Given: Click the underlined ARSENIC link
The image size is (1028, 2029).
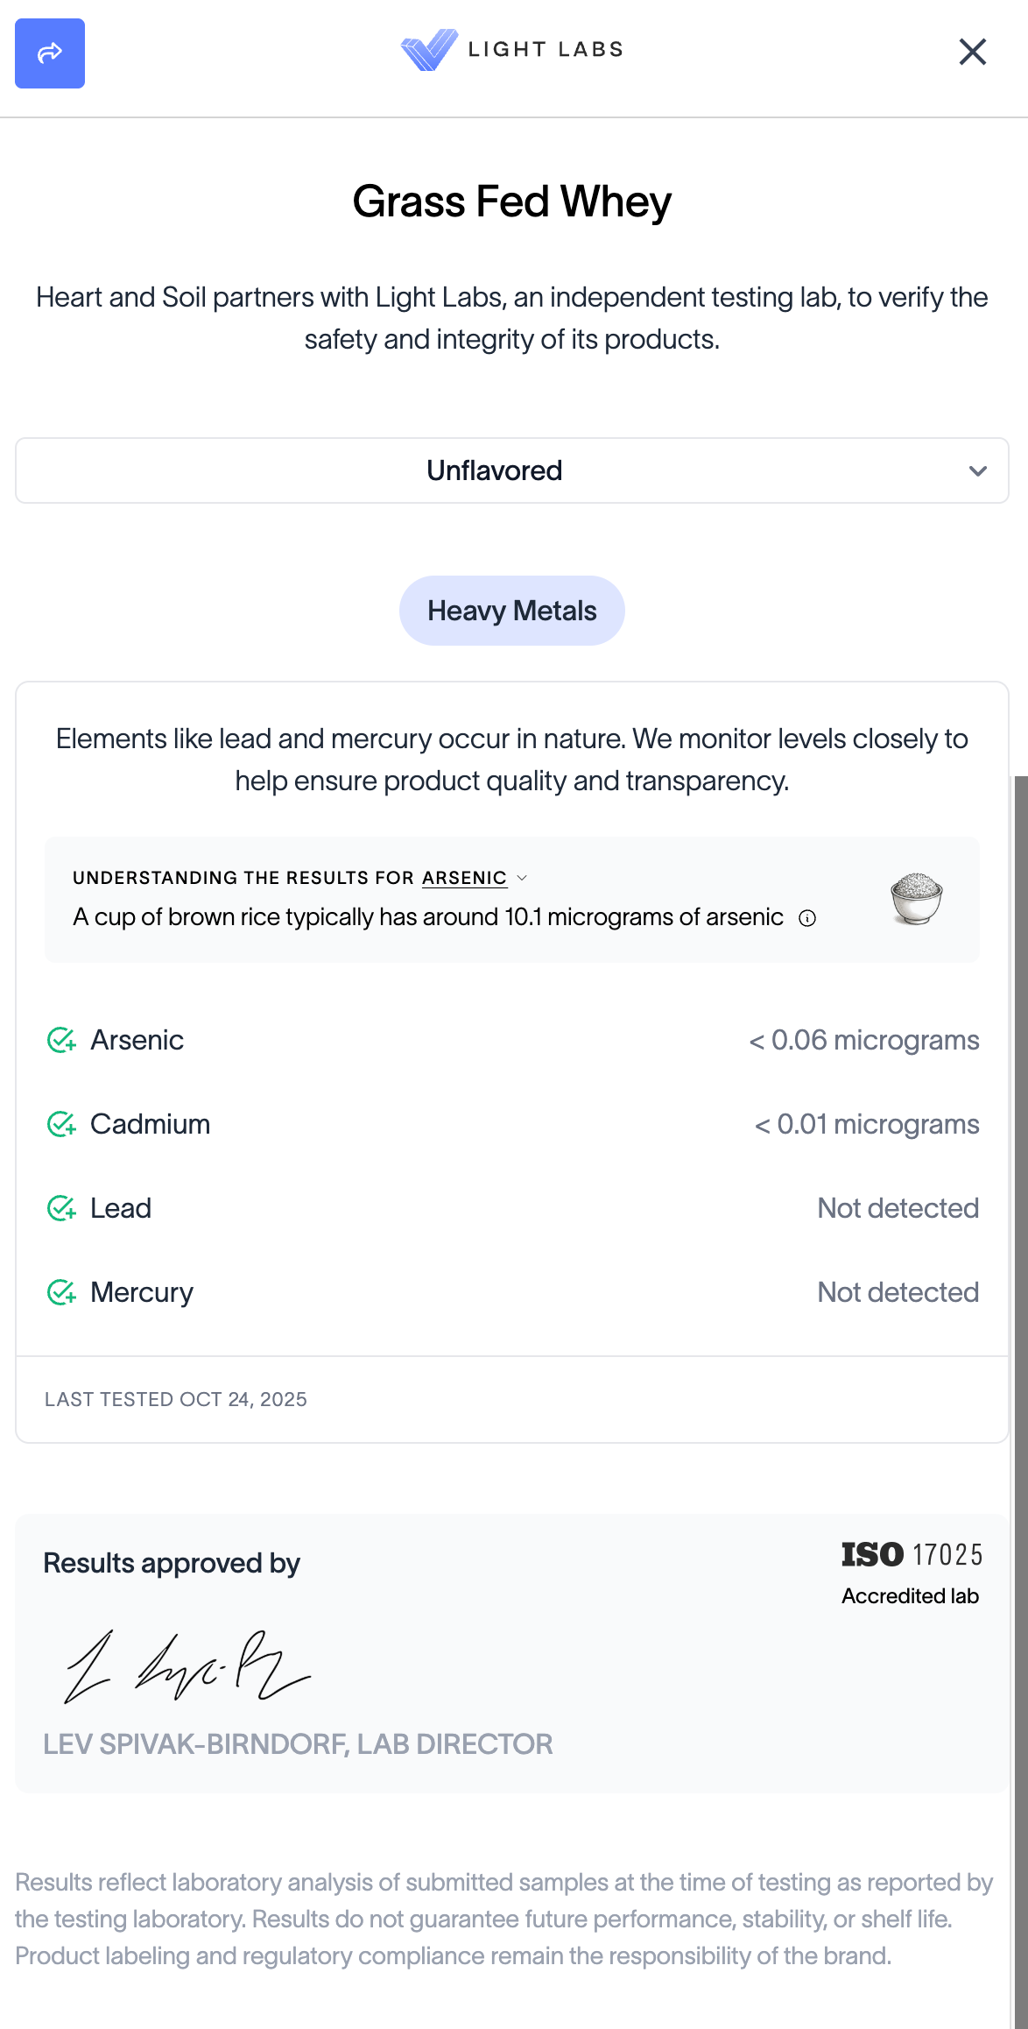Looking at the screenshot, I should click(464, 878).
